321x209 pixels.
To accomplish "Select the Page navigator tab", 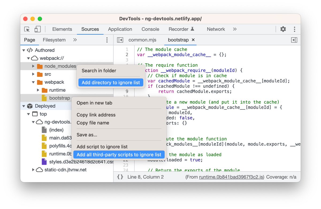I will pyautogui.click(x=29, y=40).
